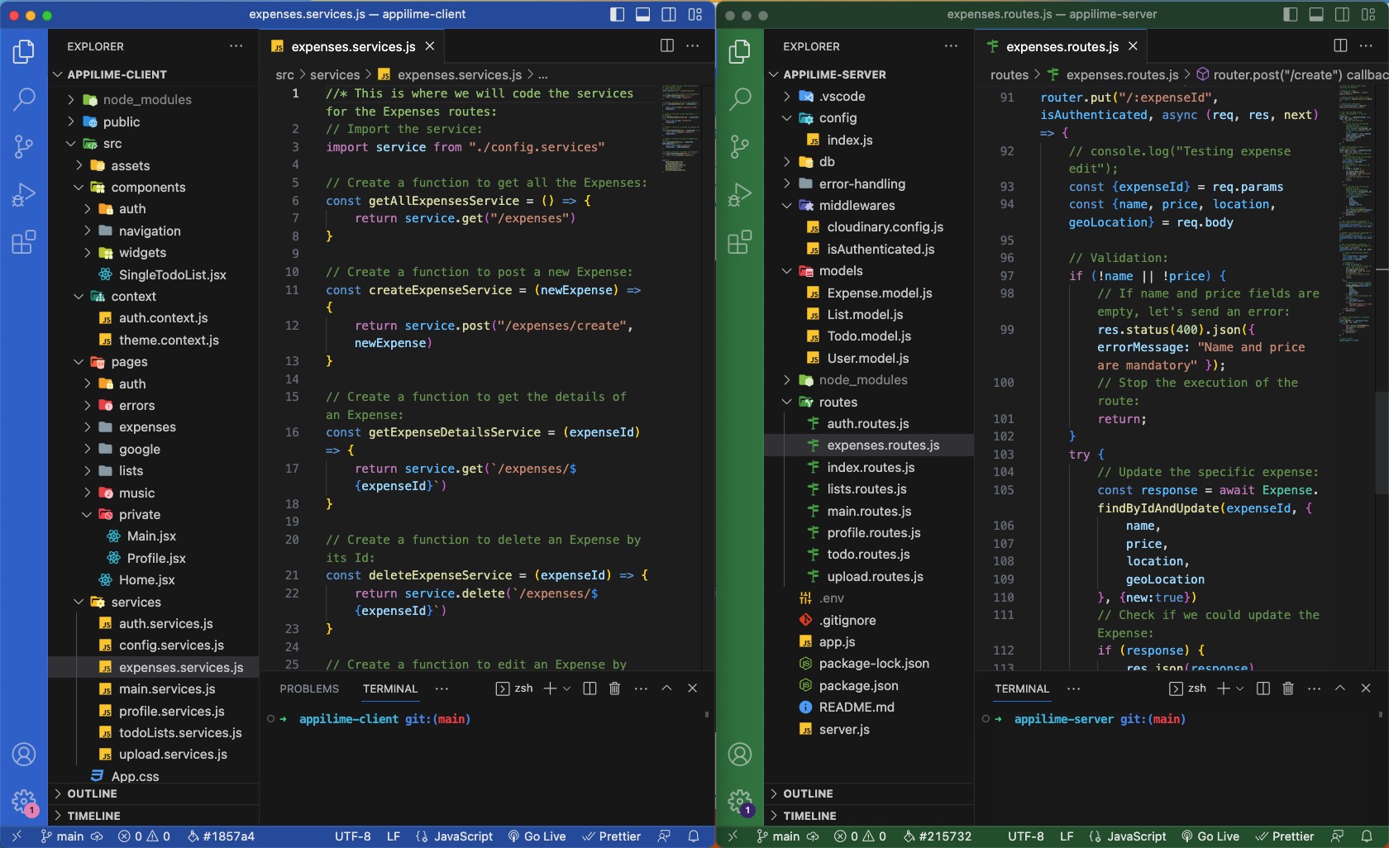Open Search view in appilime-server window

tap(740, 99)
